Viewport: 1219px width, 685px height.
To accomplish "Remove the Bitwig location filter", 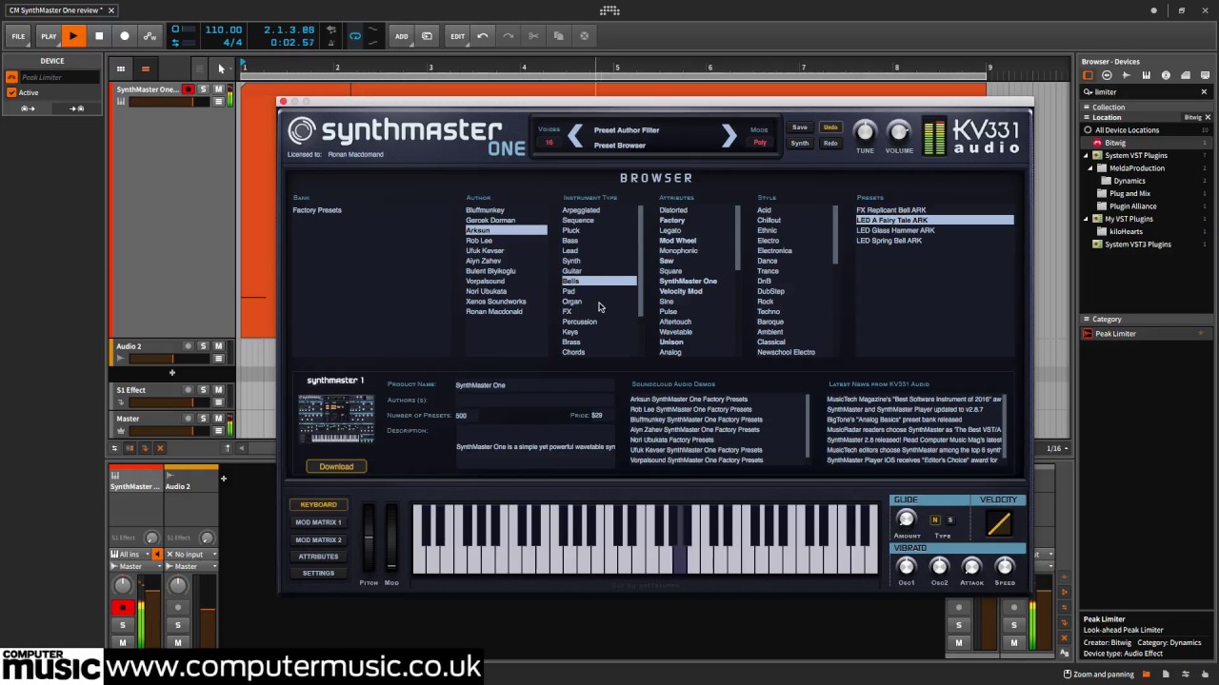I will coord(1208,117).
